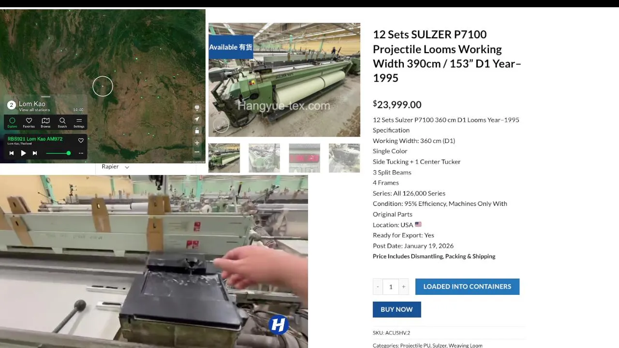
Task: Play the RBS921 Lom Kao station
Action: pyautogui.click(x=23, y=153)
